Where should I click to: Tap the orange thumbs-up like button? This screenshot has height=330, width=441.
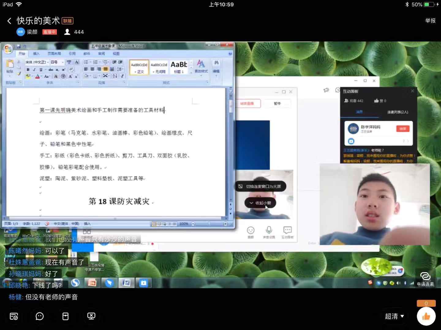coord(426,317)
